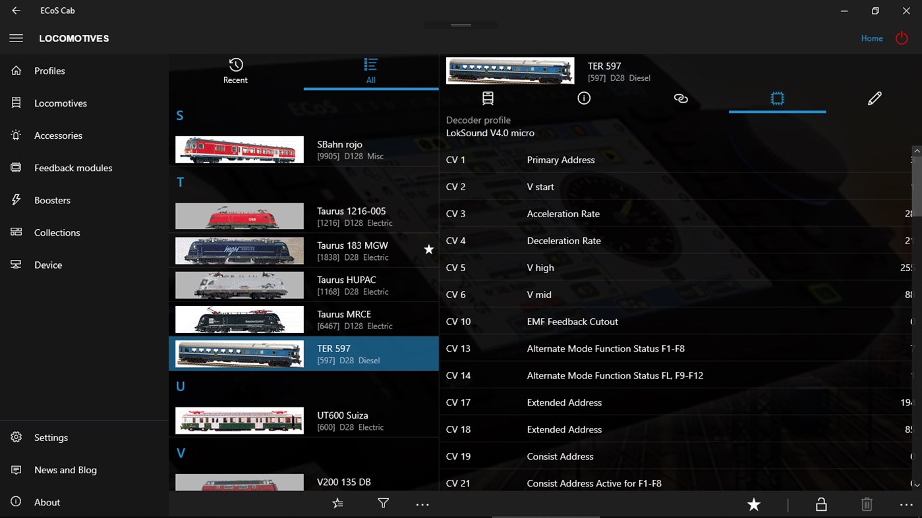Select CV 6 V mid row
This screenshot has height=518, width=922.
pyautogui.click(x=676, y=294)
